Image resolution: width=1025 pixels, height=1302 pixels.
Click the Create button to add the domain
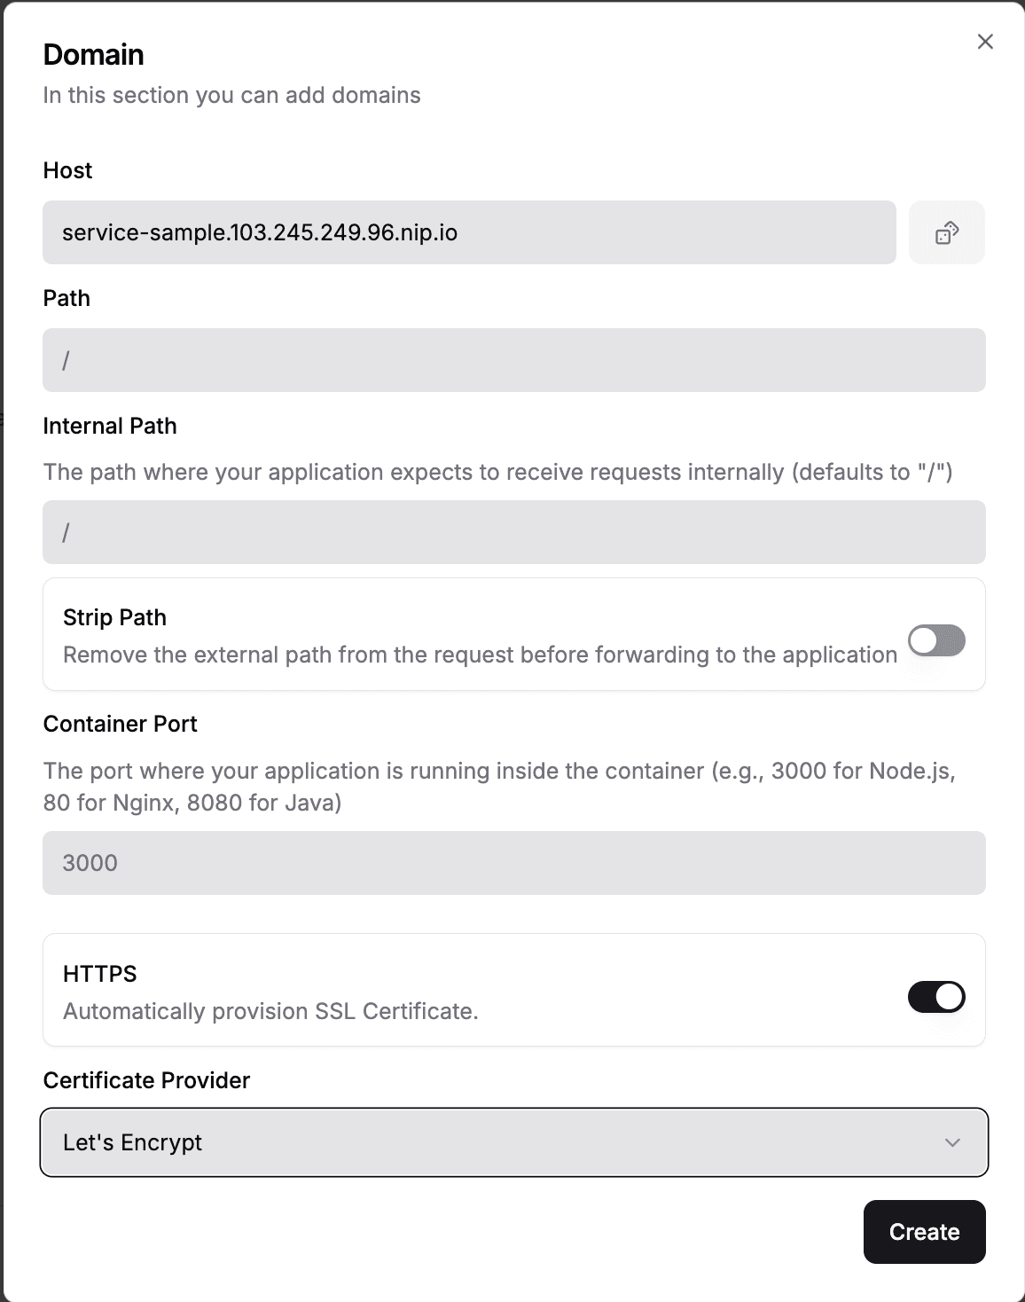click(924, 1232)
